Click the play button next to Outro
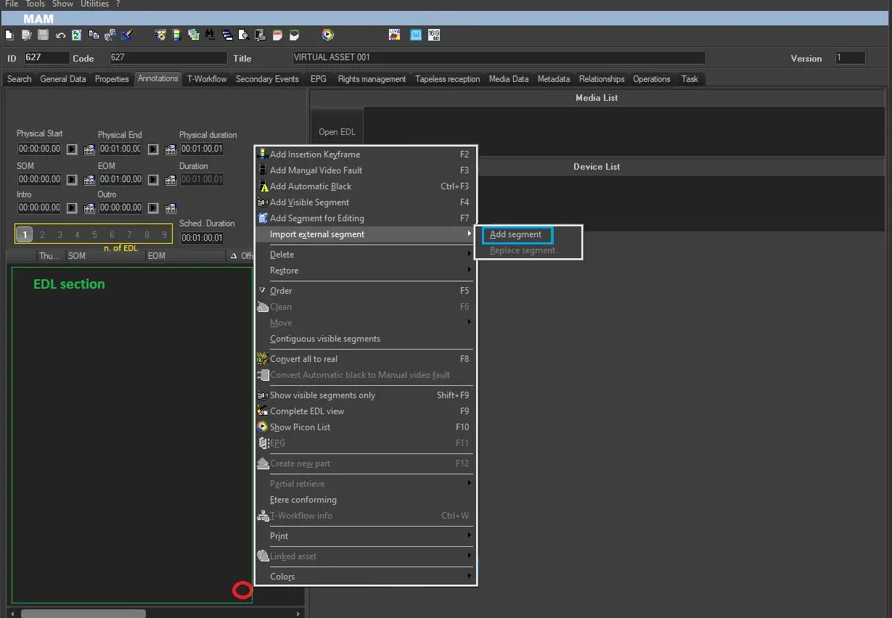 pyautogui.click(x=153, y=208)
